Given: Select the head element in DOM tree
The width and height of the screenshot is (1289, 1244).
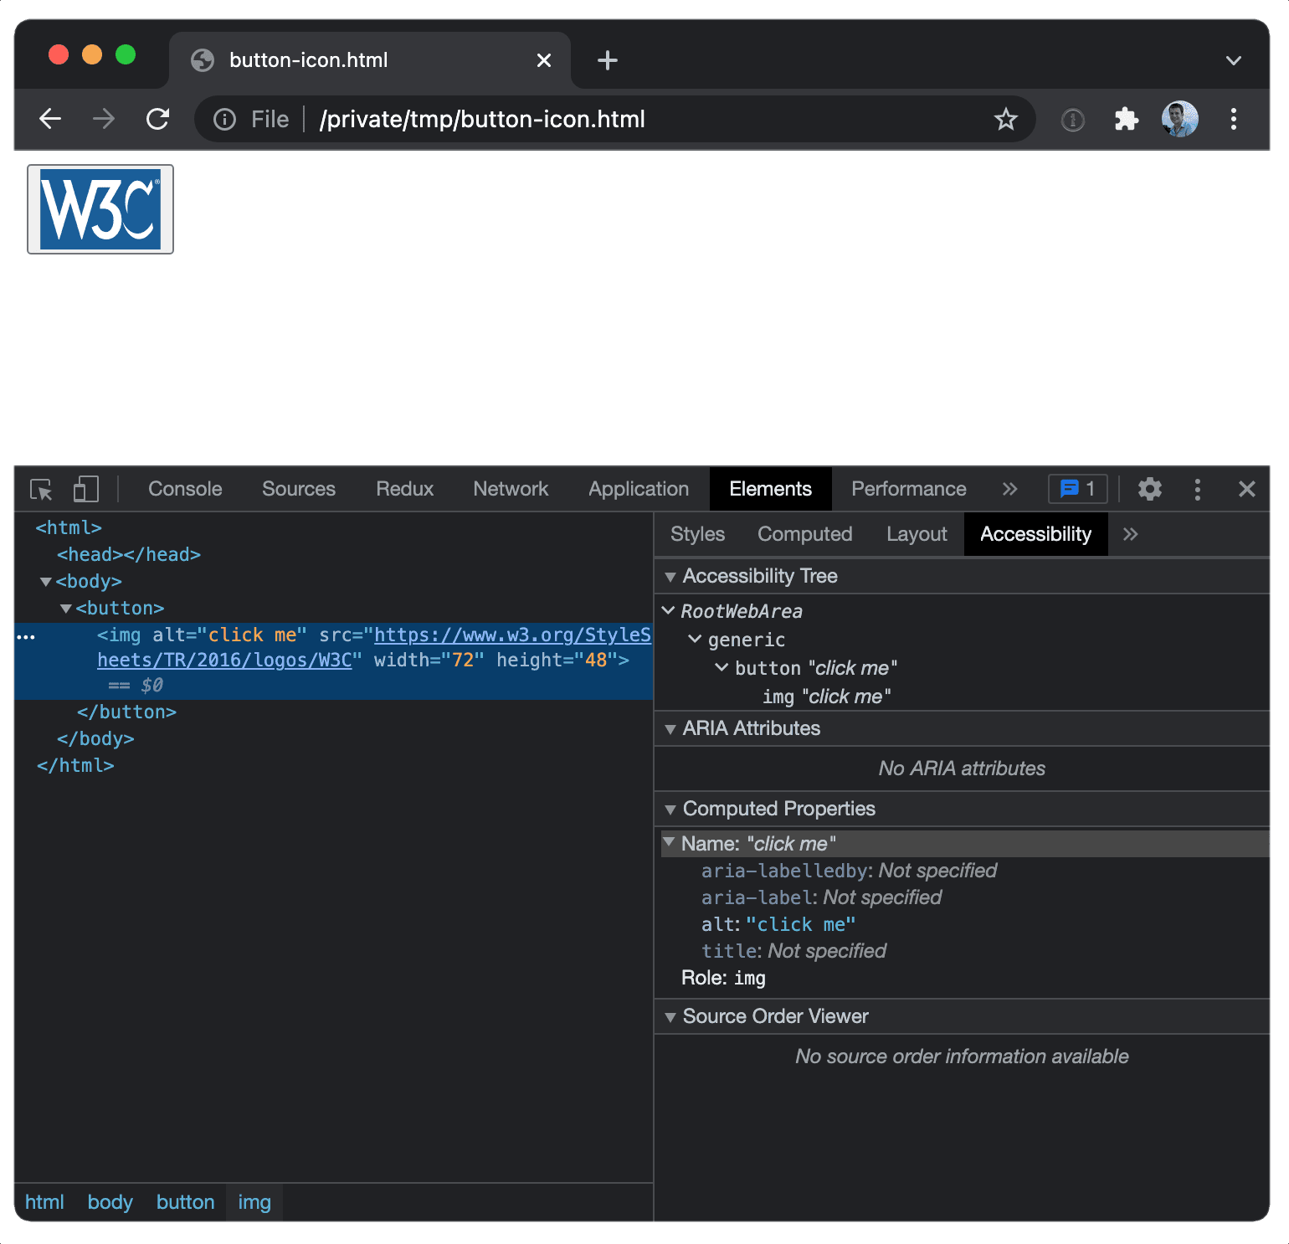Looking at the screenshot, I should [129, 554].
